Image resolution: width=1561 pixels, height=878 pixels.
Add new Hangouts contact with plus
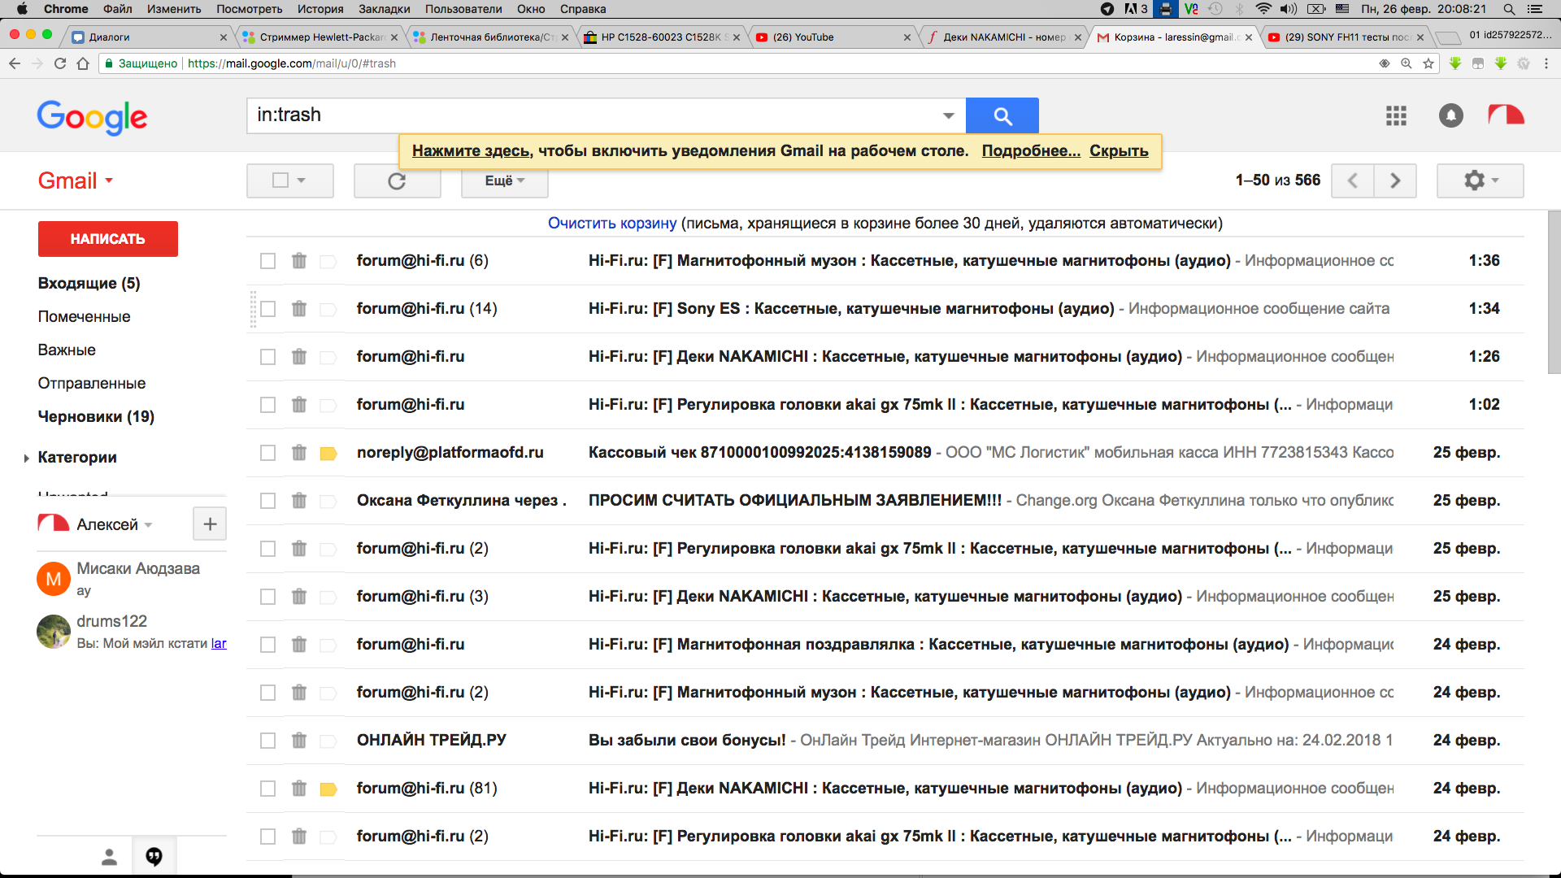(x=210, y=524)
